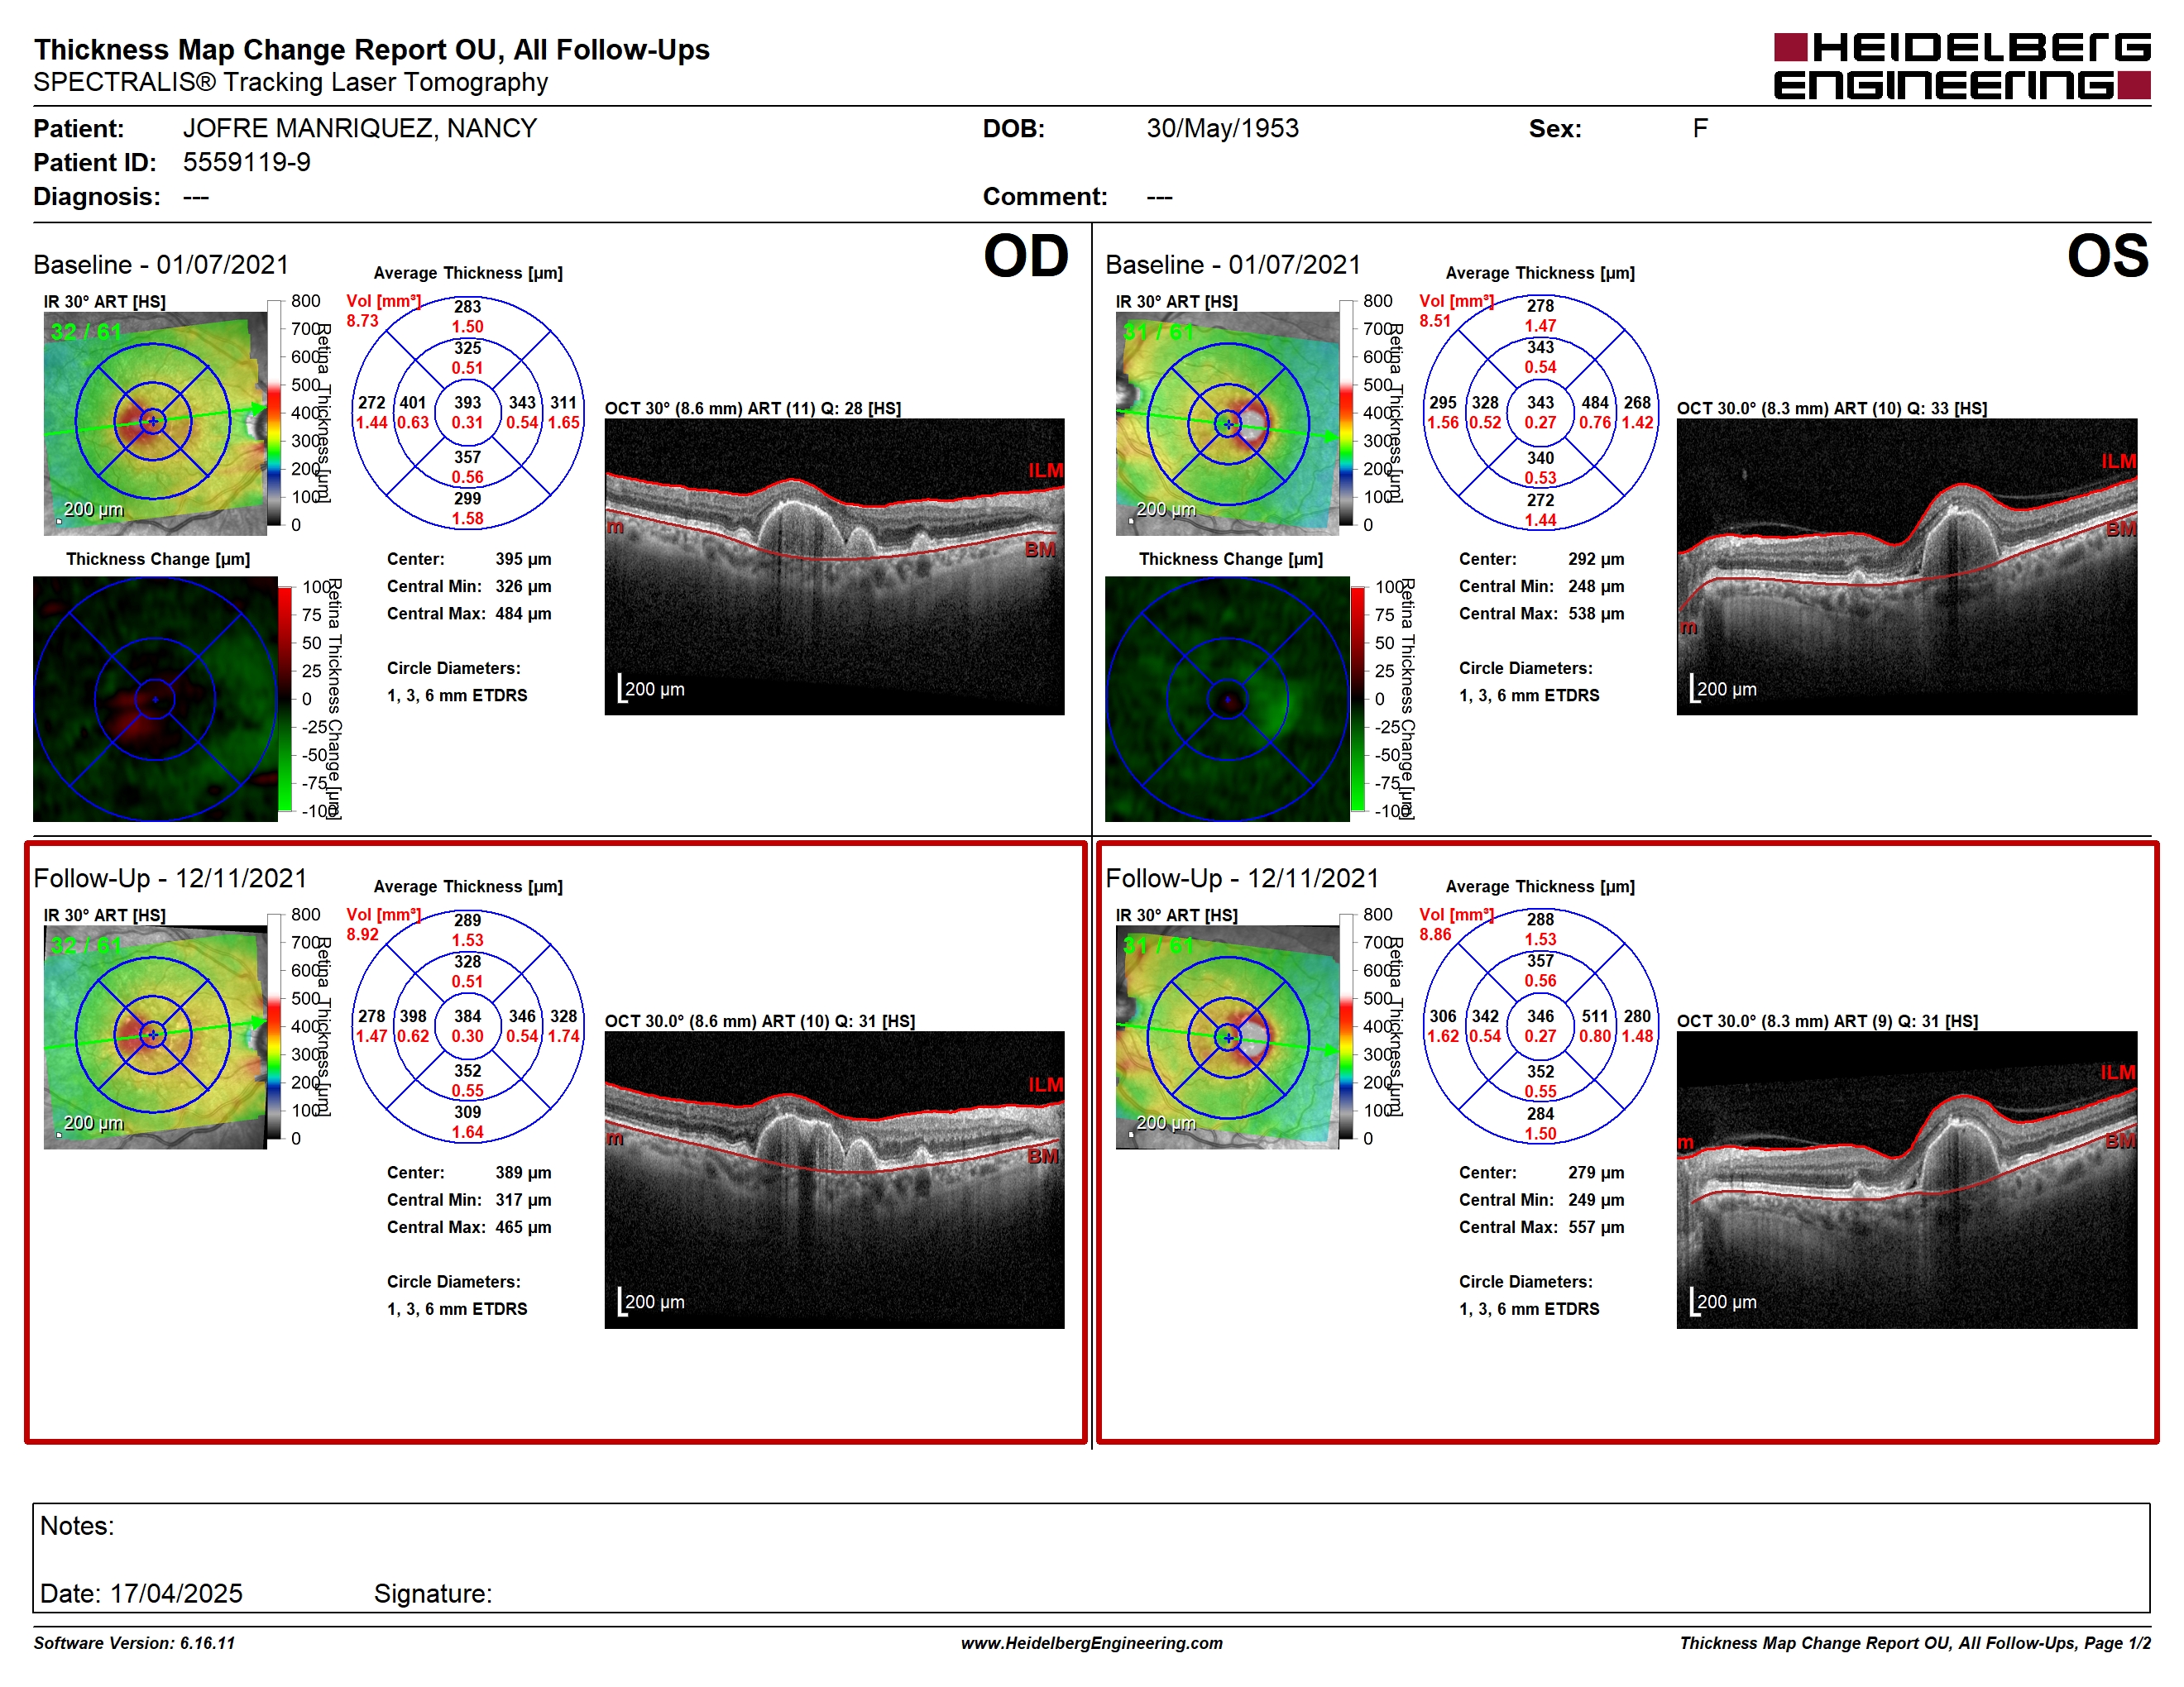2184x1687 pixels.
Task: Click the OD 'Baseline - 01/07/2021' heading
Action: (161, 264)
